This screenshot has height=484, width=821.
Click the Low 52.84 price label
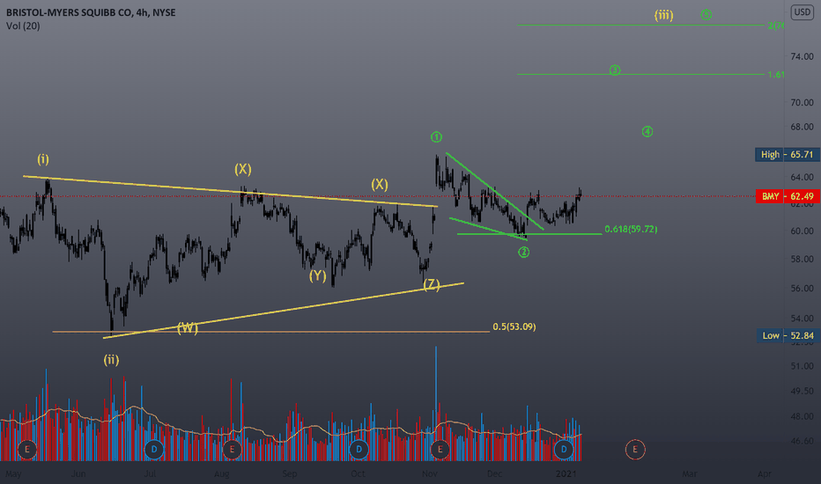pyautogui.click(x=788, y=335)
